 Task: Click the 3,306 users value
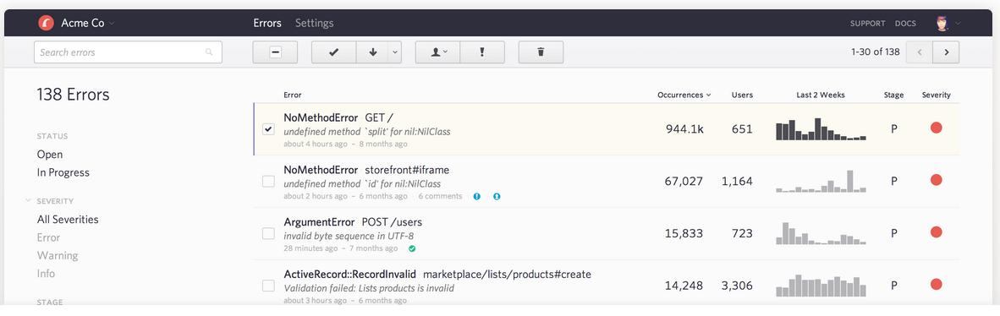point(737,286)
